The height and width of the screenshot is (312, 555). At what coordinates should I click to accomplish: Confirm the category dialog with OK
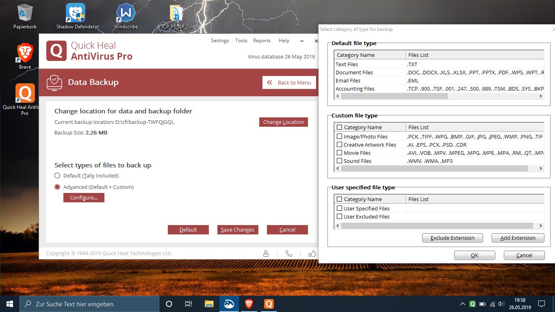pyautogui.click(x=475, y=255)
